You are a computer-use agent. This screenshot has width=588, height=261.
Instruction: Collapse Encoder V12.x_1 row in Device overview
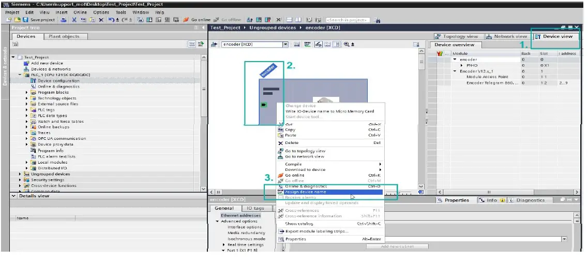coord(455,71)
